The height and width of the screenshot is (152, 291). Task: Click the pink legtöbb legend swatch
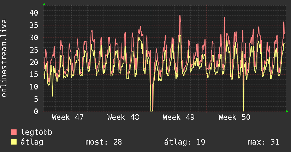pyautogui.click(x=14, y=132)
